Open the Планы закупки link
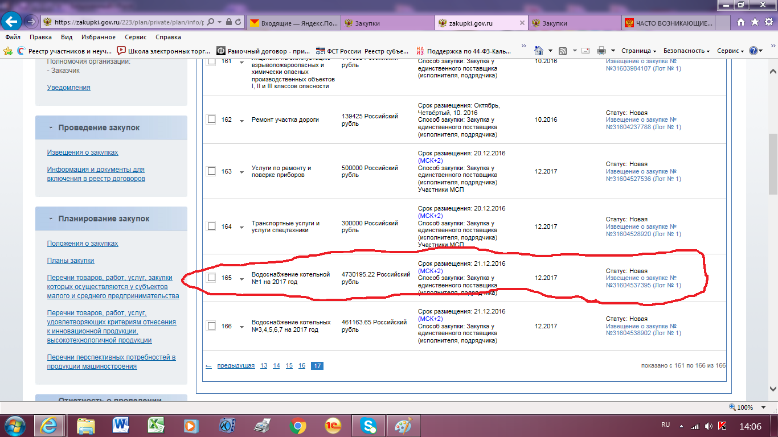Image resolution: width=778 pixels, height=437 pixels. [x=71, y=261]
